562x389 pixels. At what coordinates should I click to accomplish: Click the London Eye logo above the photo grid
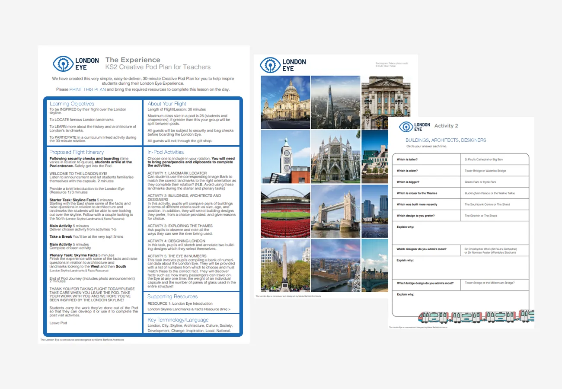[283, 65]
